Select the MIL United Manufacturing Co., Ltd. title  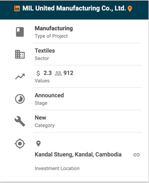click(x=74, y=8)
